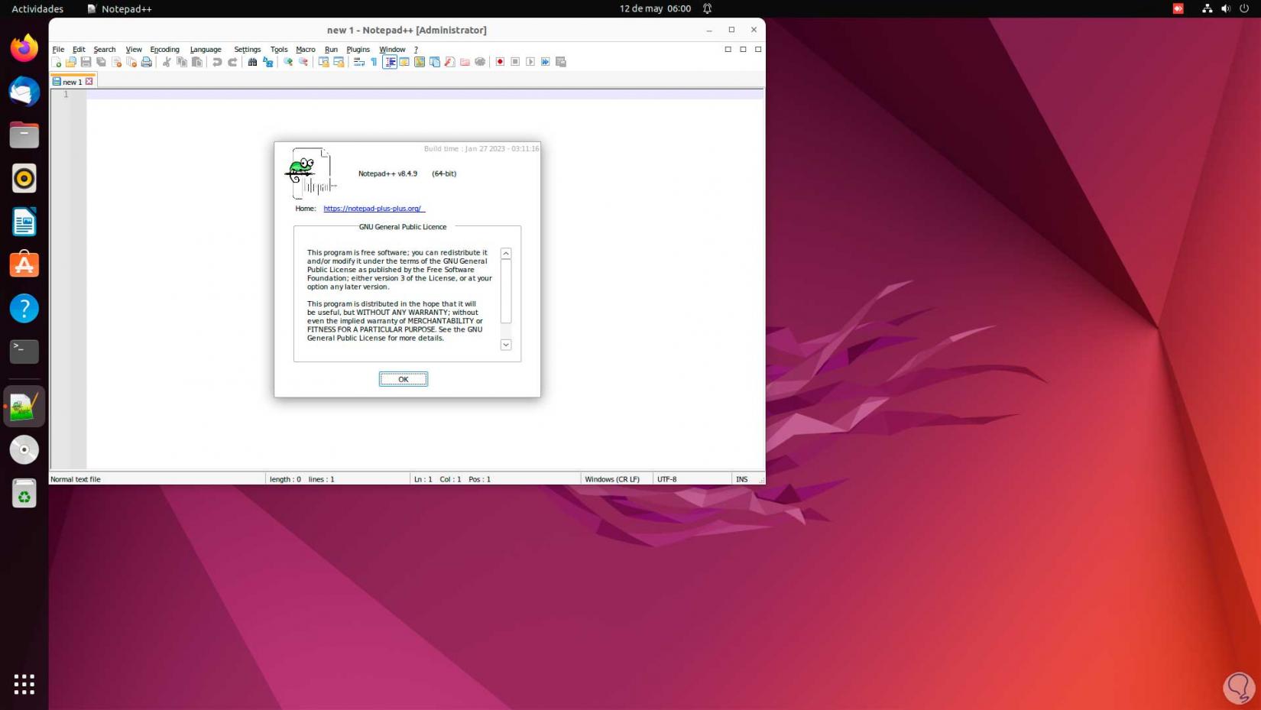Click the Paste toolbar icon
This screenshot has width=1261, height=710.
197,62
